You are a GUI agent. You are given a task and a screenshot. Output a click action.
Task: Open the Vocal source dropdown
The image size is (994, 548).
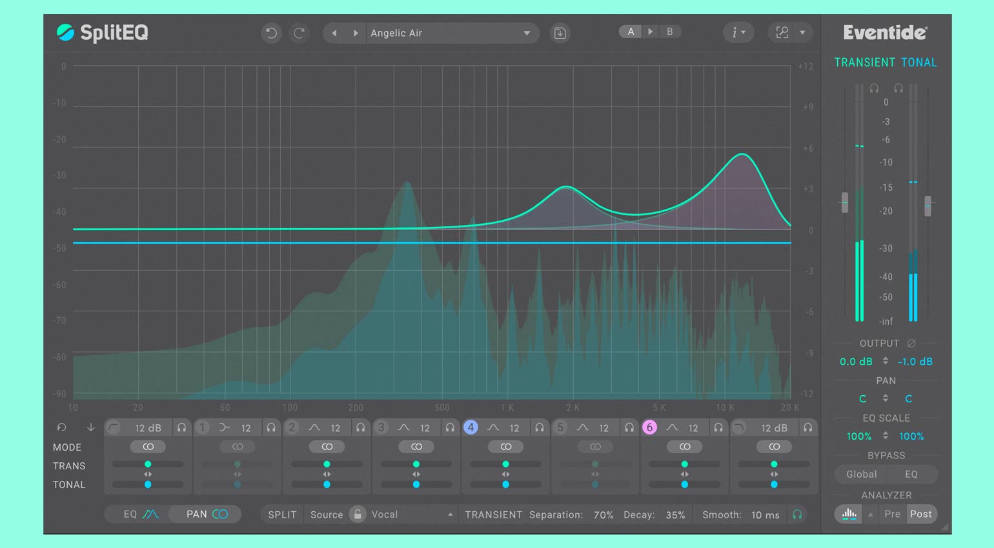tap(412, 514)
